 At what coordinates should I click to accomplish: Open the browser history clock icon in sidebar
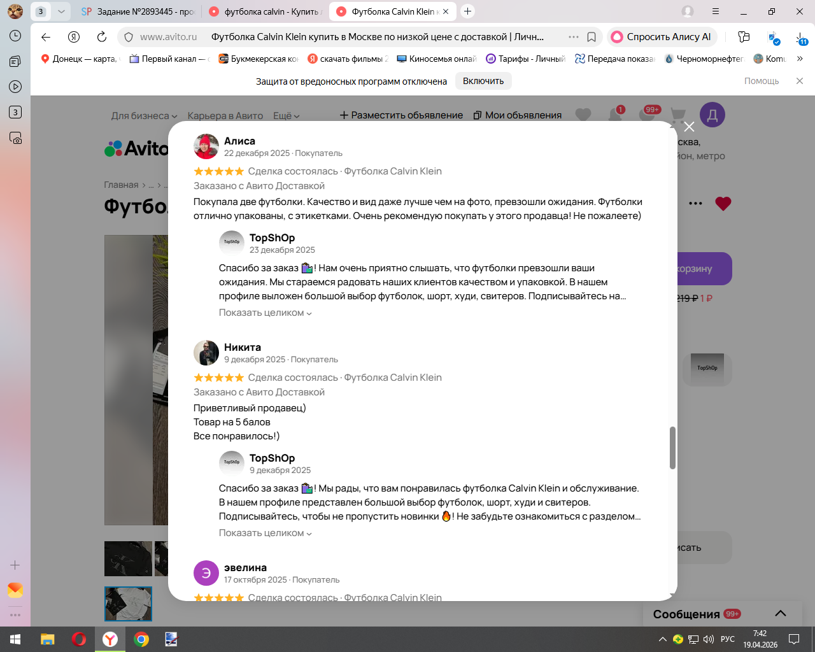click(15, 36)
